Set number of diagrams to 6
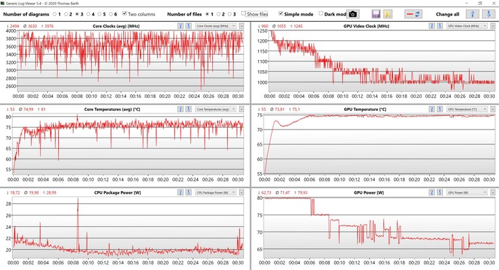The height and width of the screenshot is (270, 499). (111, 14)
